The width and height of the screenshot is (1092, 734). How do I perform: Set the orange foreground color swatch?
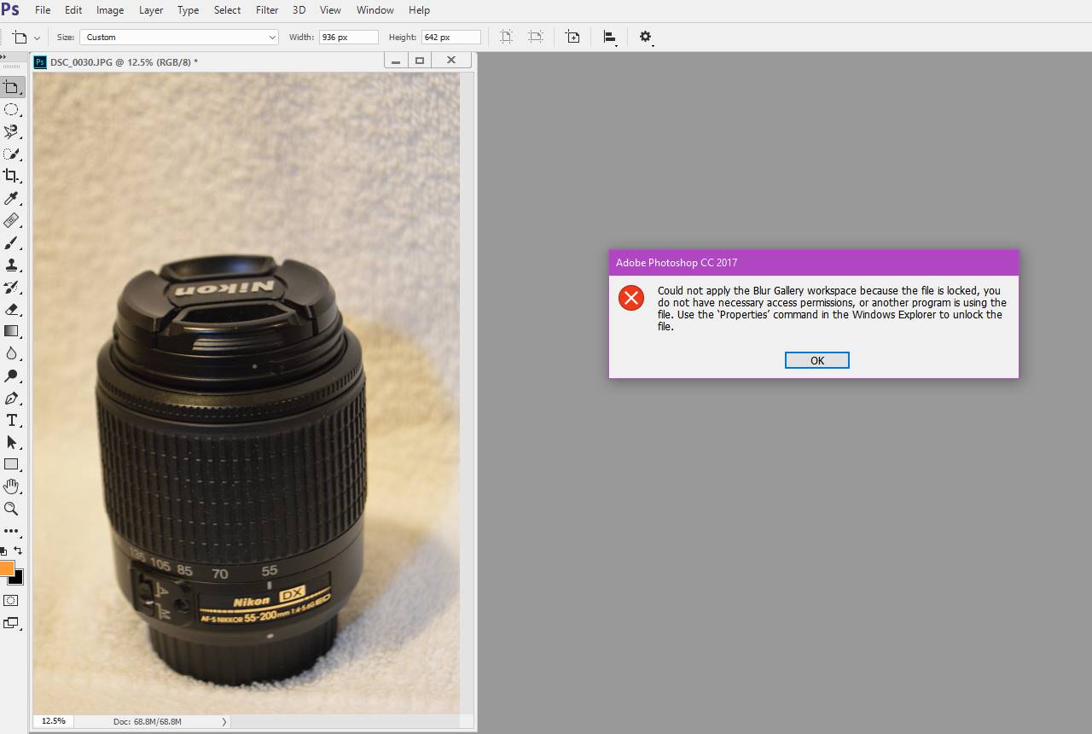click(5, 568)
